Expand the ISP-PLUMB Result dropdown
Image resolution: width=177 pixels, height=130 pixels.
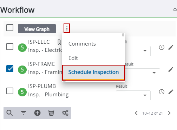133,95
